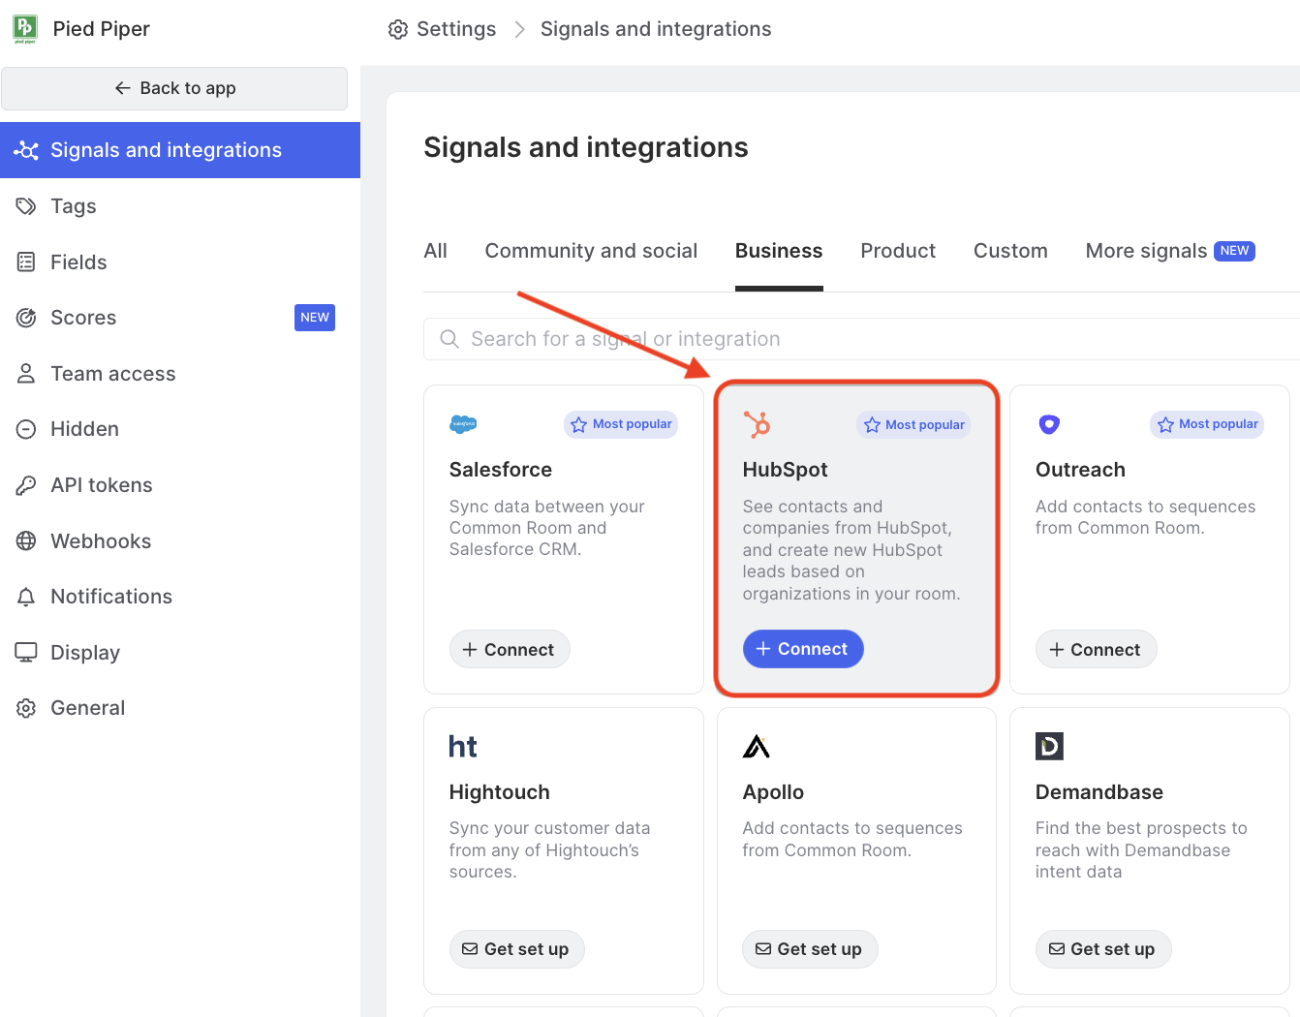Get set up with Hightouch
This screenshot has width=1300, height=1017.
click(516, 949)
